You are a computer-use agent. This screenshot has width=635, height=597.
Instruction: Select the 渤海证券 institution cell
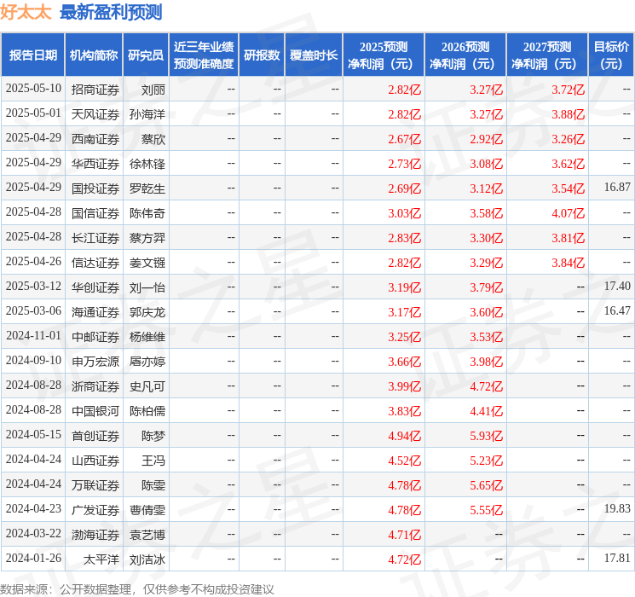(95, 535)
